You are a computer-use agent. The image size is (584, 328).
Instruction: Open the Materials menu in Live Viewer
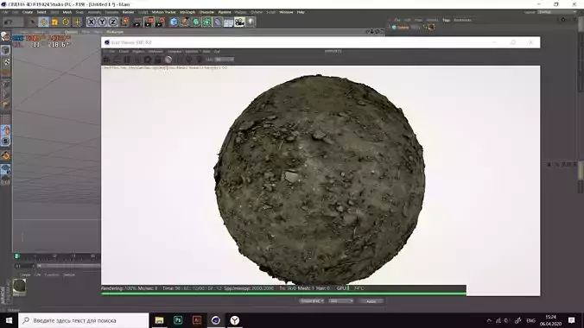[x=156, y=52]
